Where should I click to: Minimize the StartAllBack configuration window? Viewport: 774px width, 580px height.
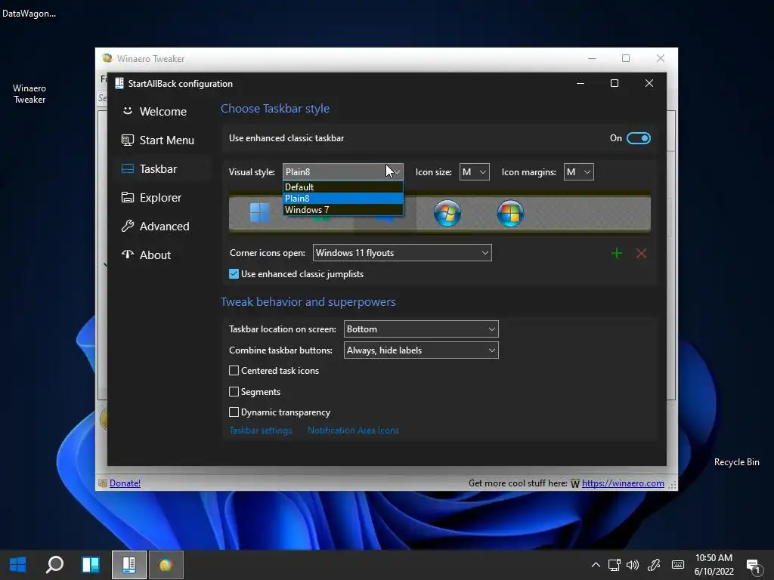click(580, 83)
